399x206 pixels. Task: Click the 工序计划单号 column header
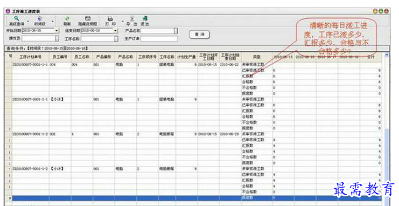click(x=31, y=57)
